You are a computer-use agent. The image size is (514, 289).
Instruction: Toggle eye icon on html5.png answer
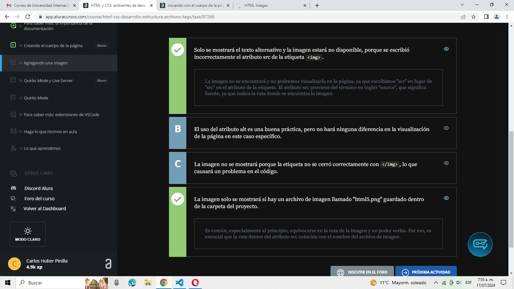coord(446,198)
